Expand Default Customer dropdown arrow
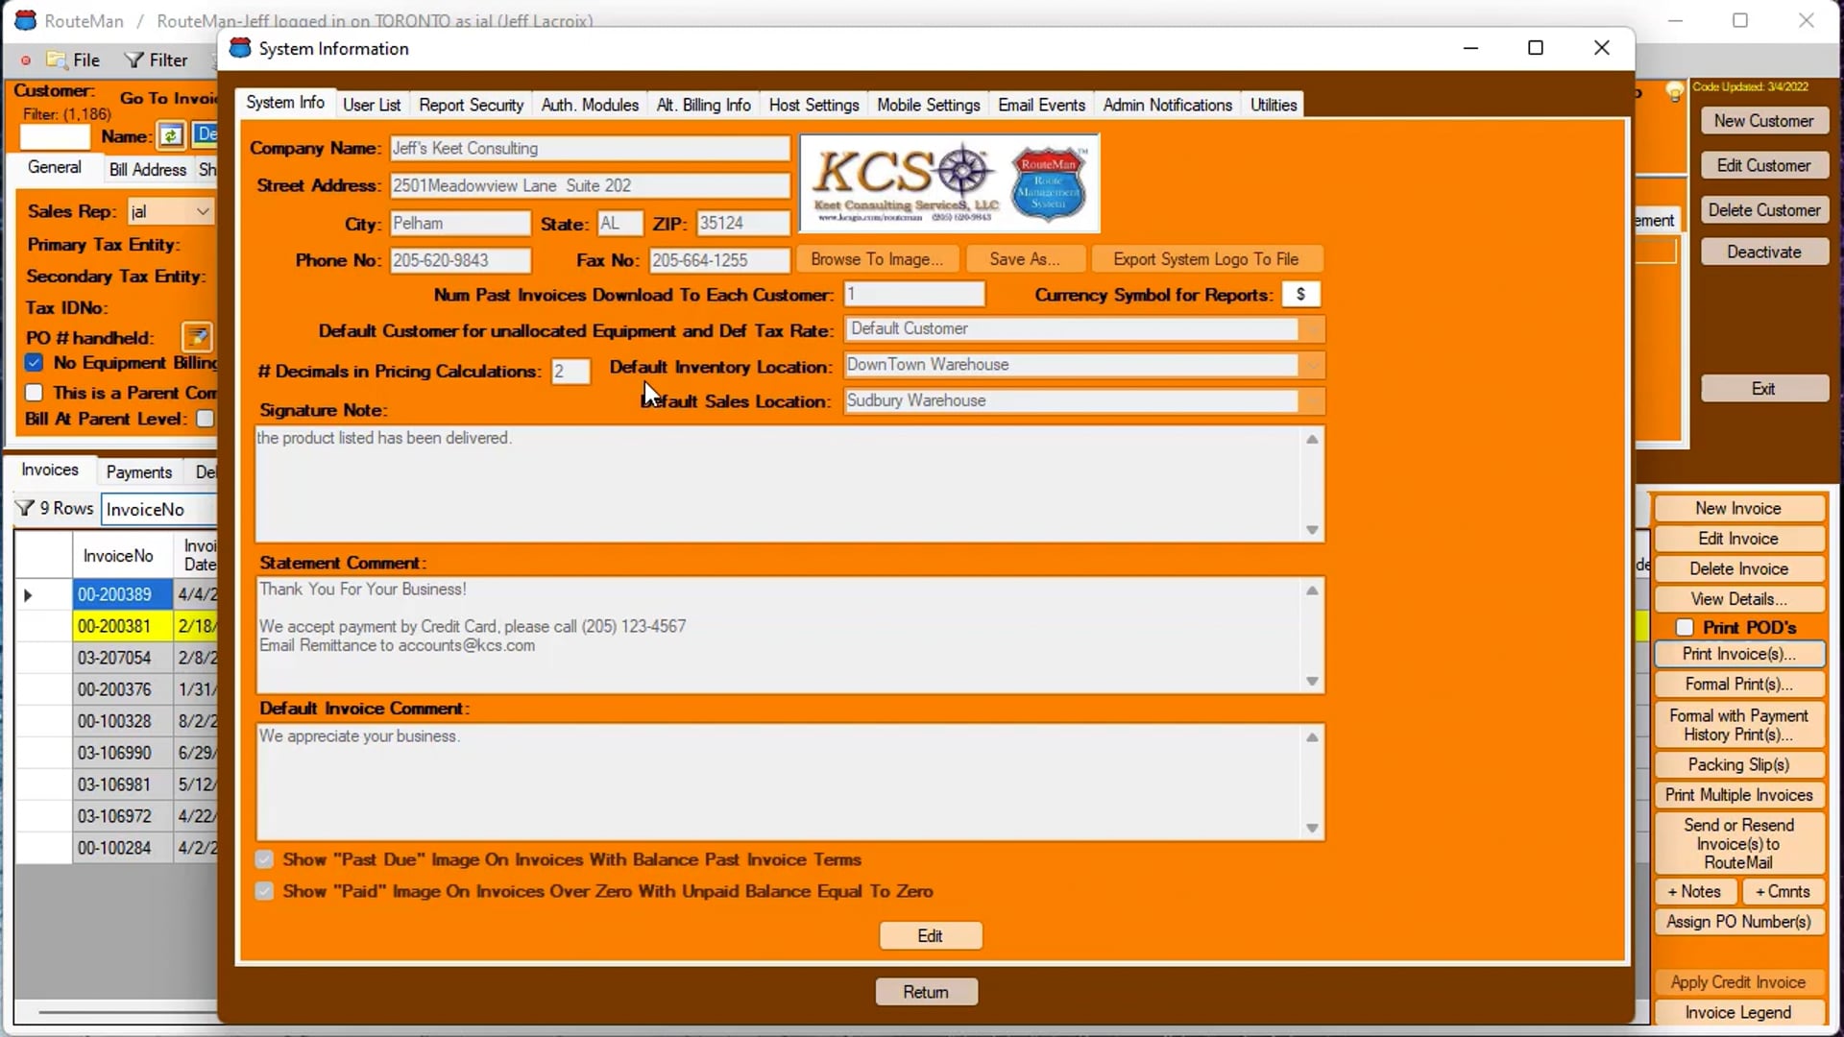The height and width of the screenshot is (1037, 1844). (x=1312, y=329)
